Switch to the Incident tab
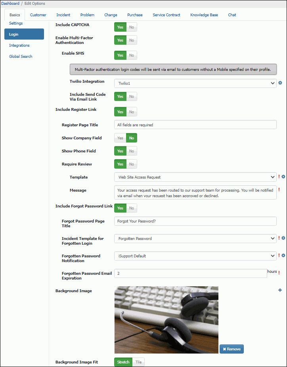The height and width of the screenshot is (367, 287). coord(63,15)
